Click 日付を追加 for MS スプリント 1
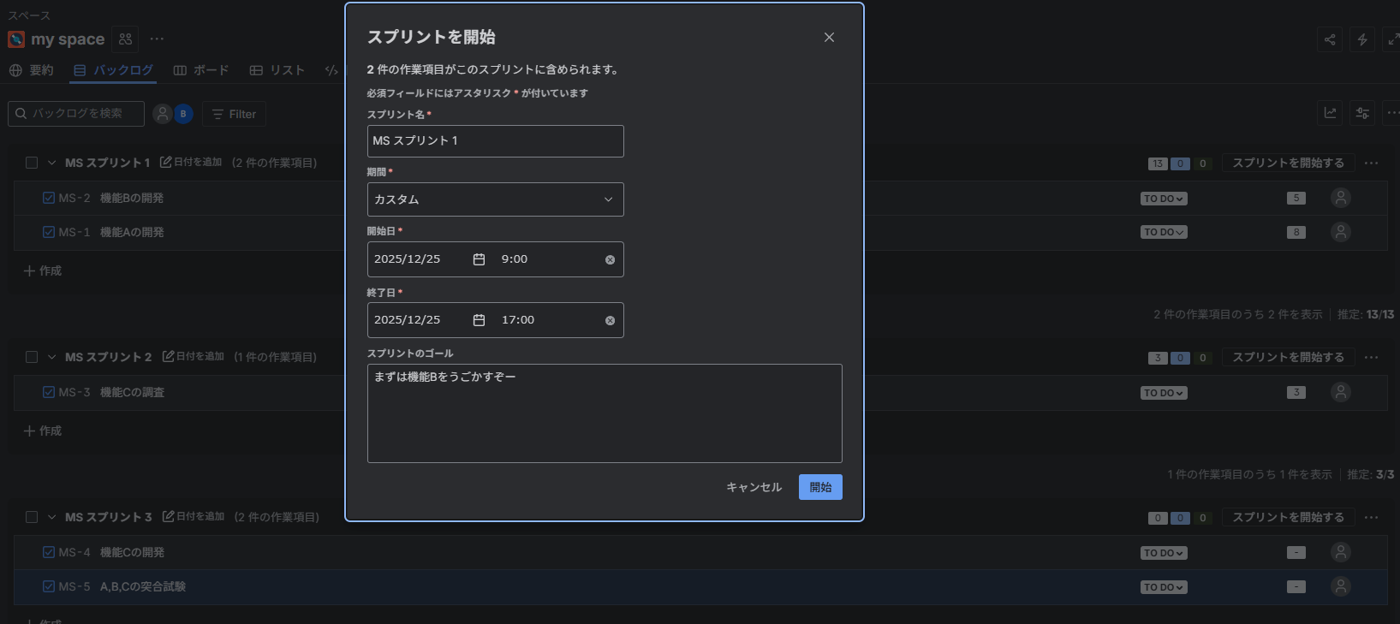The image size is (1400, 624). pos(191,162)
